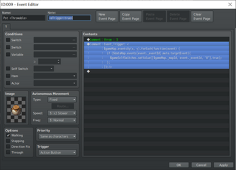Open the movement Type dropdown showing Fixed
This screenshot has height=170, width=236.
click(x=62, y=100)
